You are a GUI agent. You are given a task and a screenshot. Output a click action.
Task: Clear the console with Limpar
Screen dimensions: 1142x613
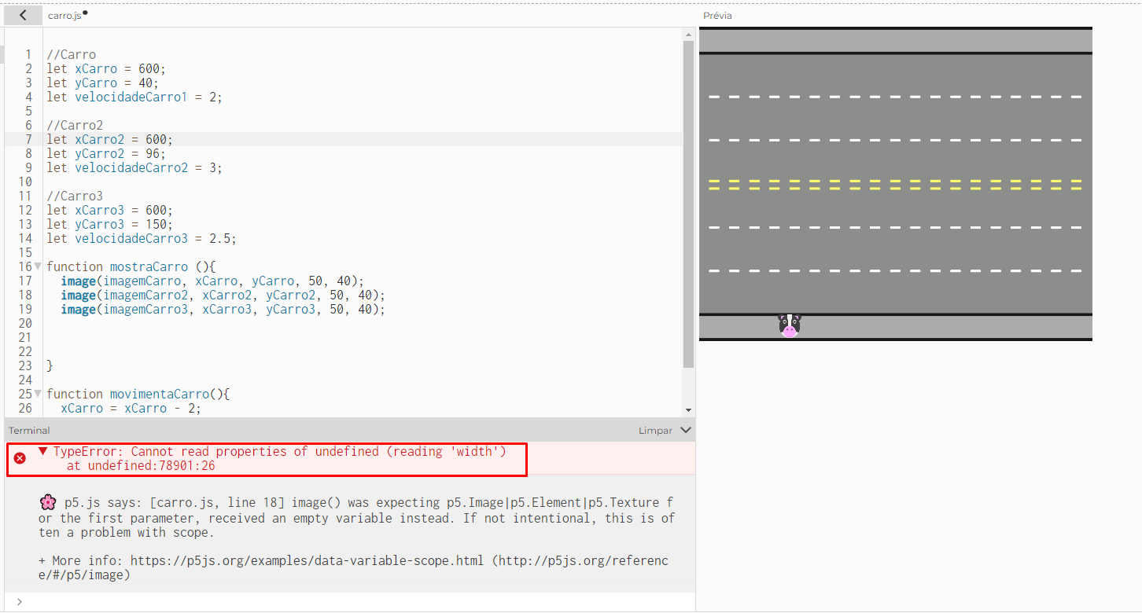pyautogui.click(x=655, y=431)
